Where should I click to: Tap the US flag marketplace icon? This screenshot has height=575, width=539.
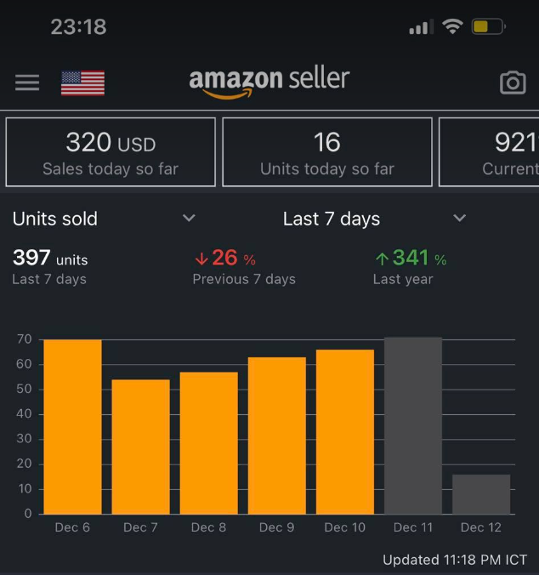point(82,83)
